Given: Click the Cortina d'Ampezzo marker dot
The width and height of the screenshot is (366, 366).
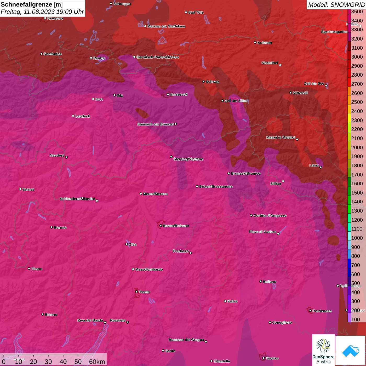Looking at the screenshot, I should [251, 215].
